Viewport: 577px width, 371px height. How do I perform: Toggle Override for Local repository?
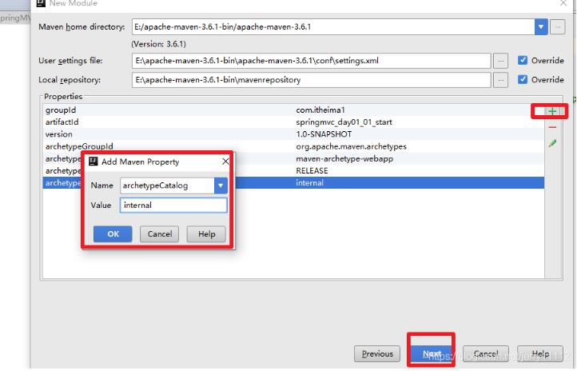tap(522, 79)
